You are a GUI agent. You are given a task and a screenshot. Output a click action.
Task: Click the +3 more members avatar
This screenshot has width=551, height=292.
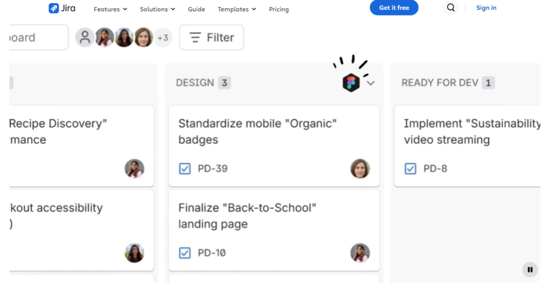163,37
